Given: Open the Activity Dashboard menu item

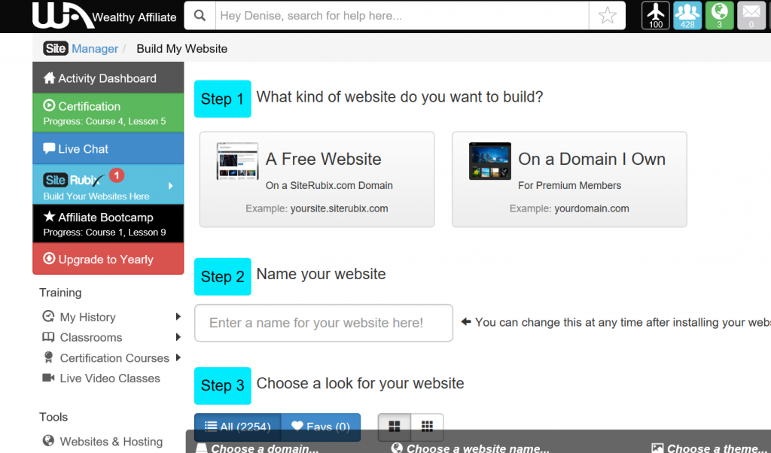Looking at the screenshot, I should click(108, 78).
